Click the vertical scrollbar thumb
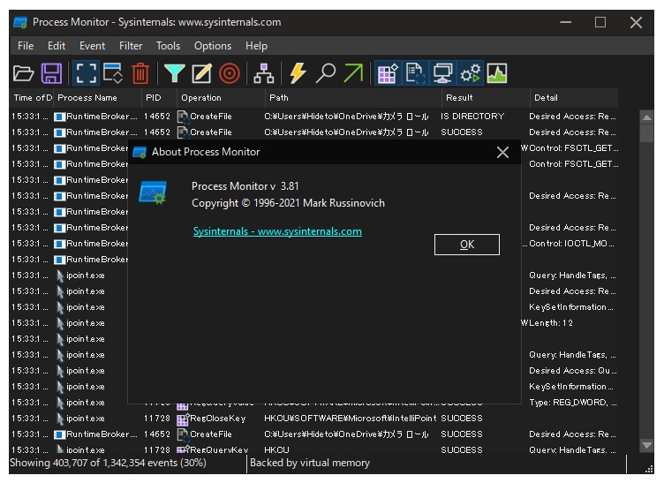 pyautogui.click(x=646, y=133)
